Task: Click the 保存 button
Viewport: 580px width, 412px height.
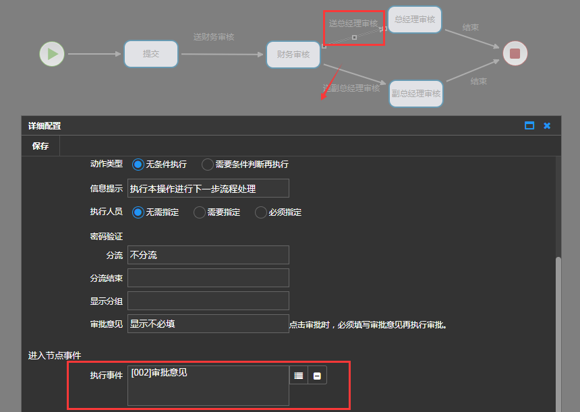Action: (40, 146)
